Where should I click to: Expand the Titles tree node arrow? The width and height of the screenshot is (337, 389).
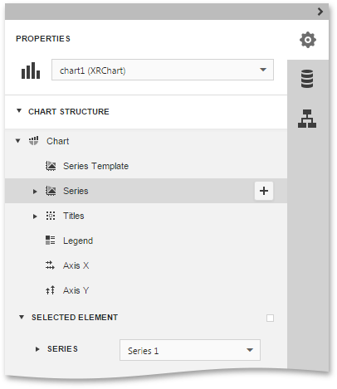pos(35,216)
